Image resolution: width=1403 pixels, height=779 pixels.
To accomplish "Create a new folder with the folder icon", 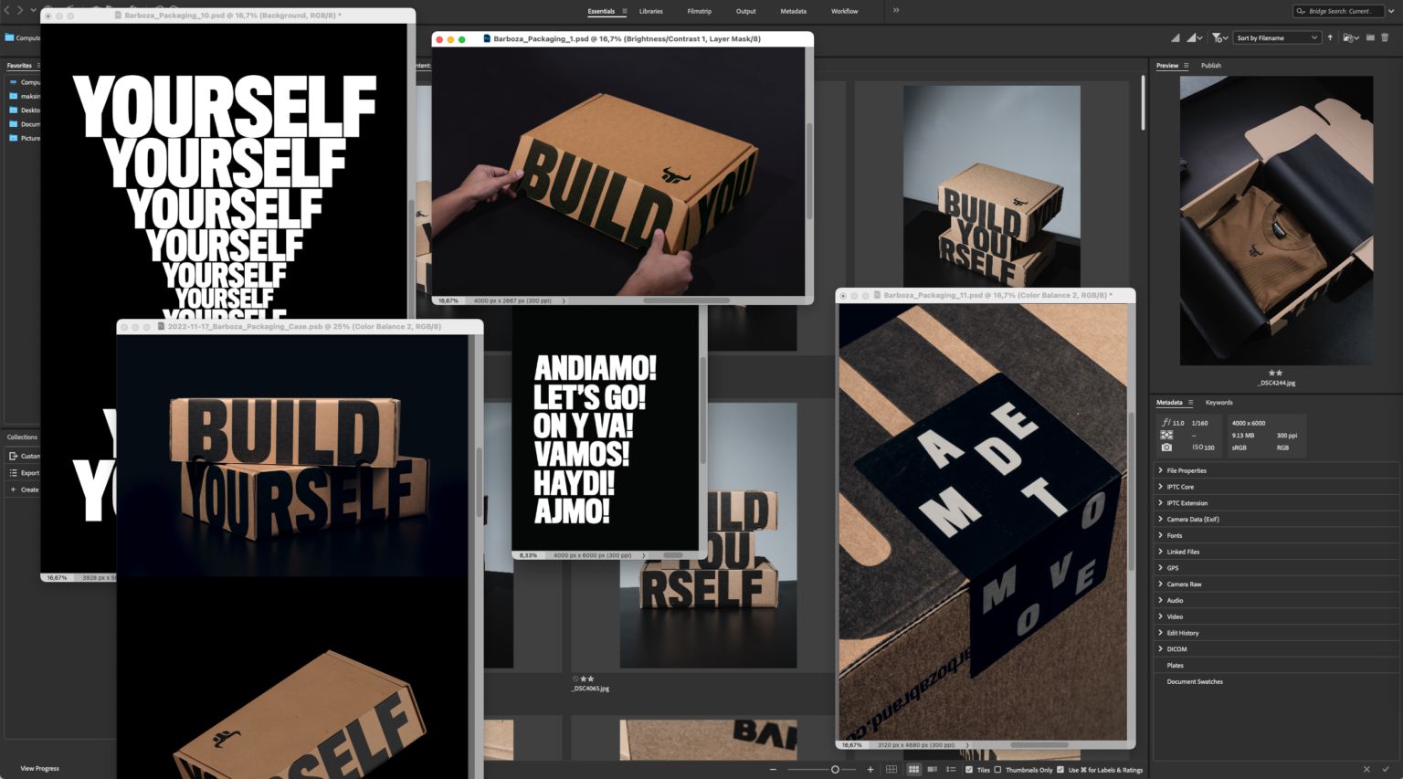I will 1370,37.
